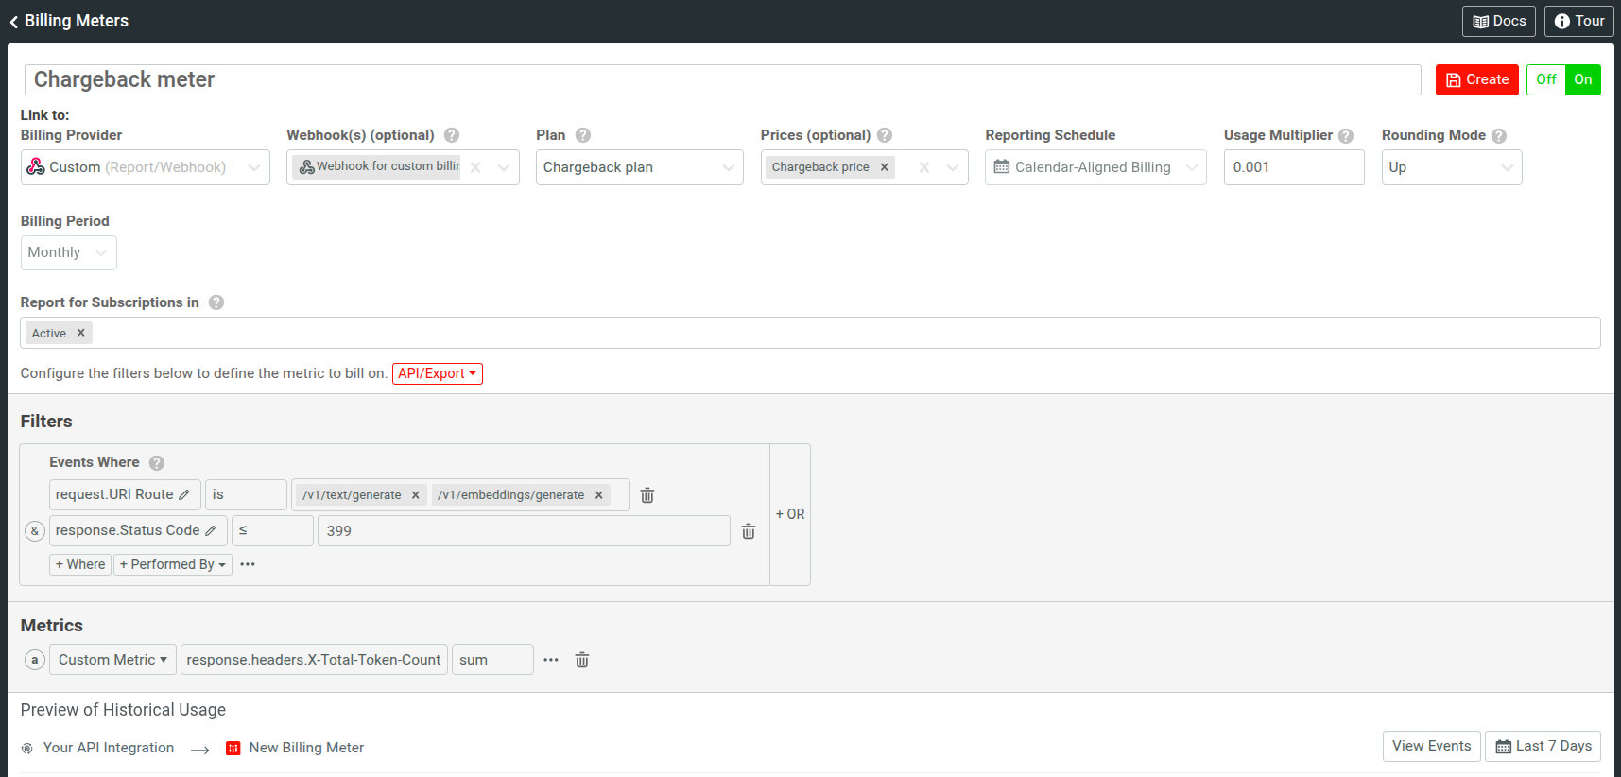Add an OR filter group
1621x777 pixels.
tap(790, 514)
